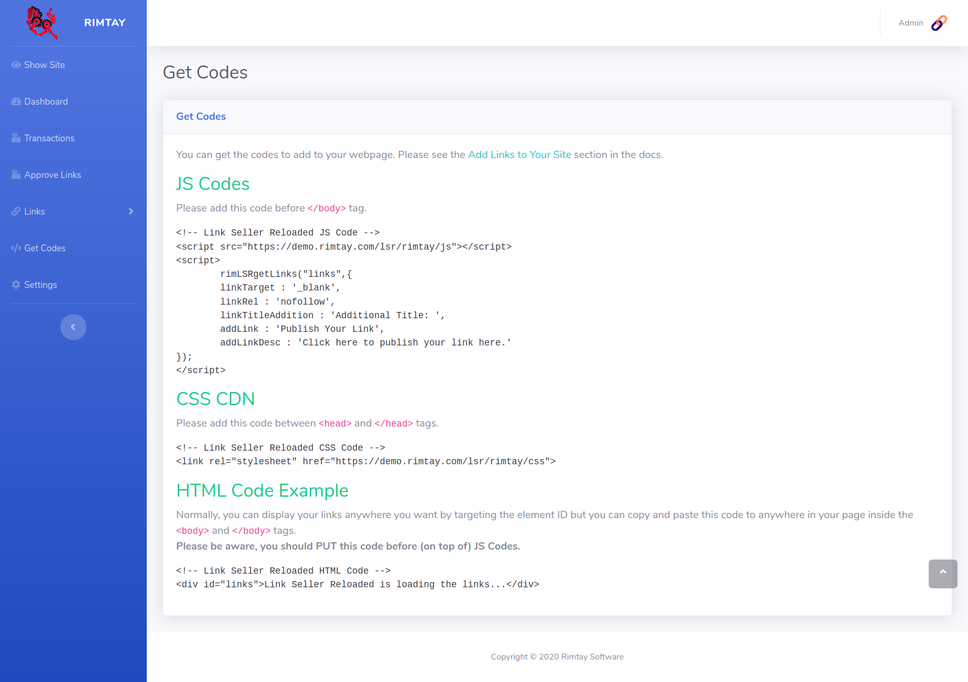Open the Dashboard menu item
The image size is (968, 682).
[x=46, y=102]
